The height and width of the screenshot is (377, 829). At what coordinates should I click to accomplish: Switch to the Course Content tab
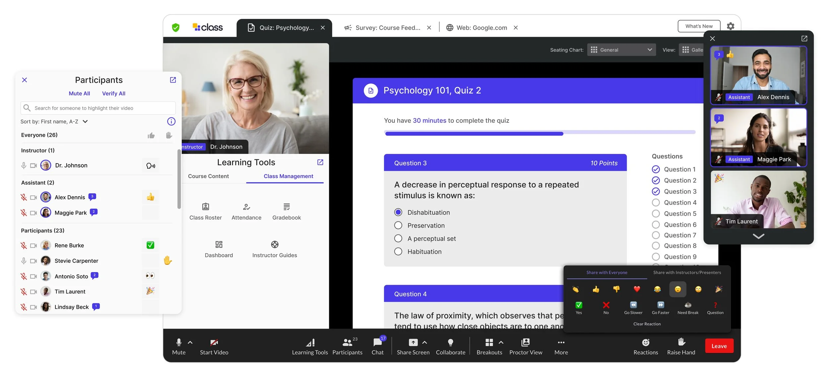[x=208, y=176]
